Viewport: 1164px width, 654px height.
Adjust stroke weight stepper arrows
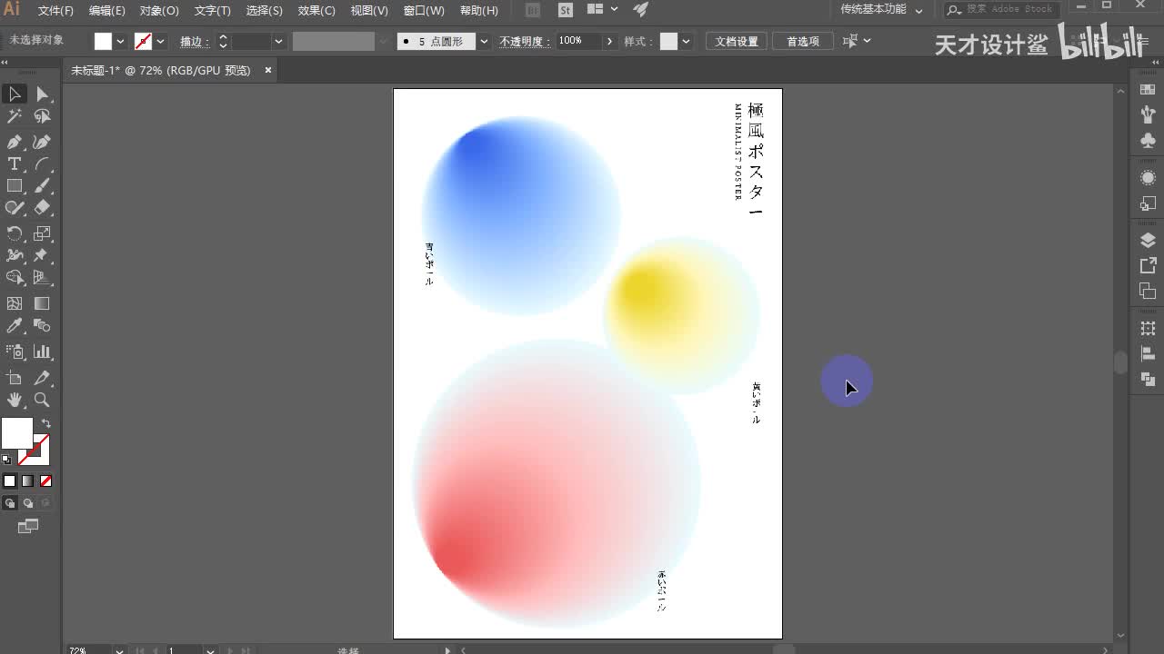223,41
